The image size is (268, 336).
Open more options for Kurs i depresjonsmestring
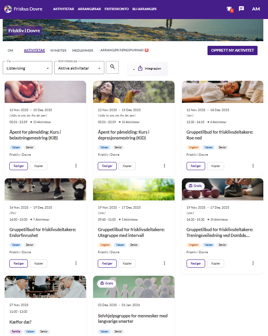pyautogui.click(x=164, y=166)
